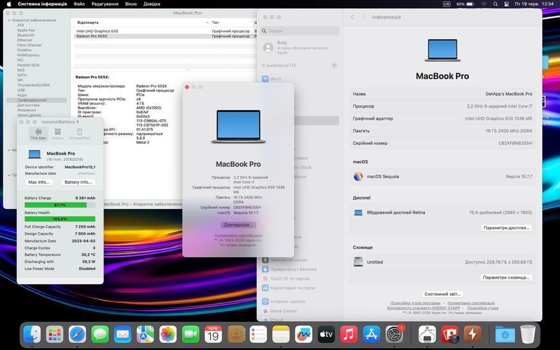Open Control Center in the menu bar
Image resolution: width=560 pixels, height=350 pixels.
point(507,4)
